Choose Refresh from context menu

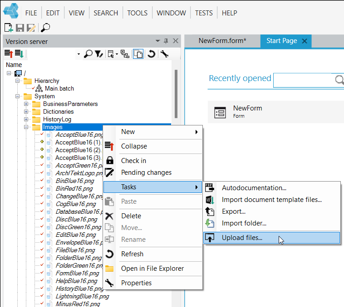(152, 254)
